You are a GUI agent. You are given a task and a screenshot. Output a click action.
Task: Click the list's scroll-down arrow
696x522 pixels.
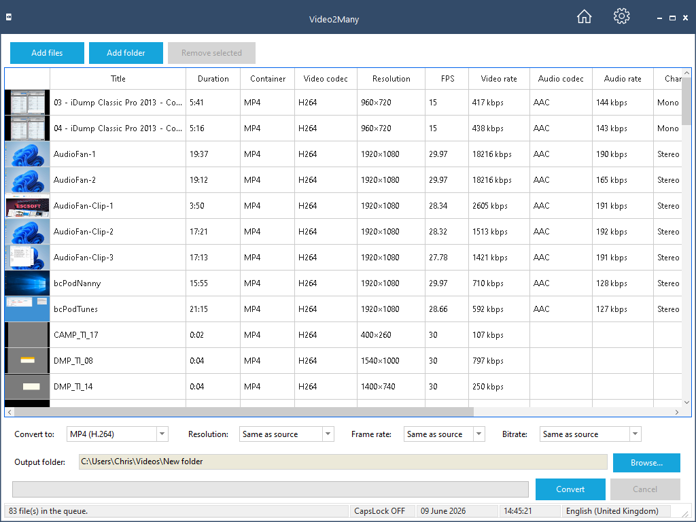686,402
